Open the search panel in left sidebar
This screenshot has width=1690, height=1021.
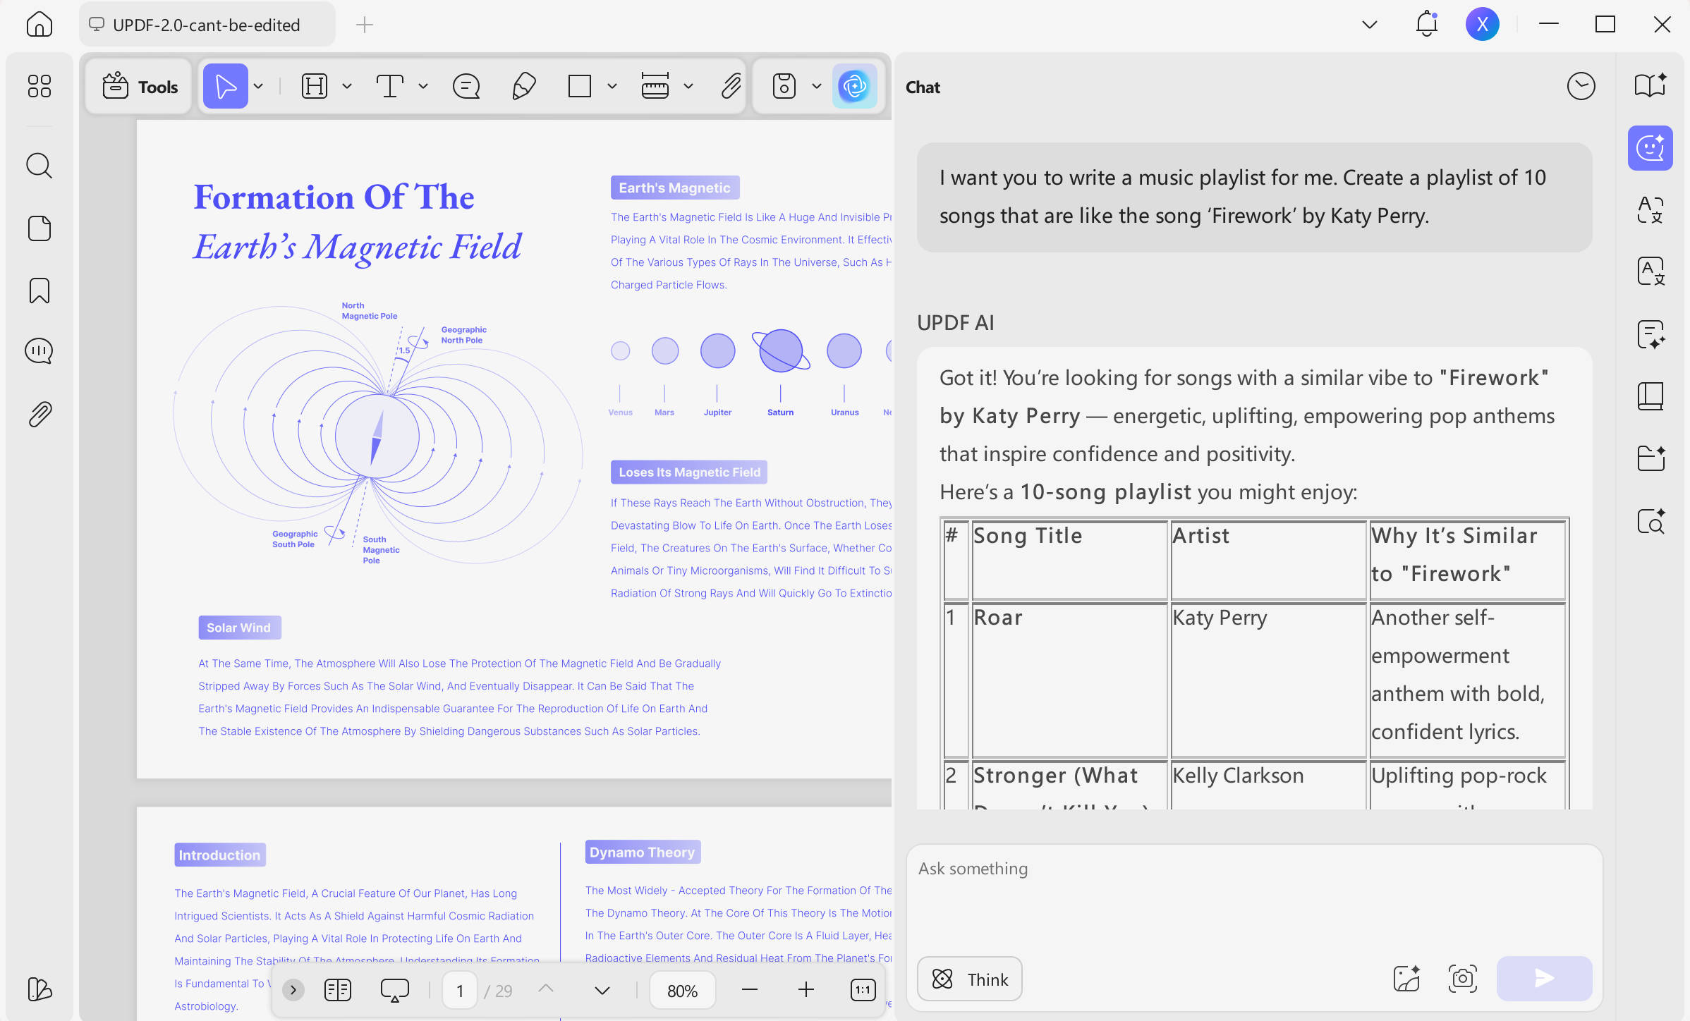coord(39,166)
